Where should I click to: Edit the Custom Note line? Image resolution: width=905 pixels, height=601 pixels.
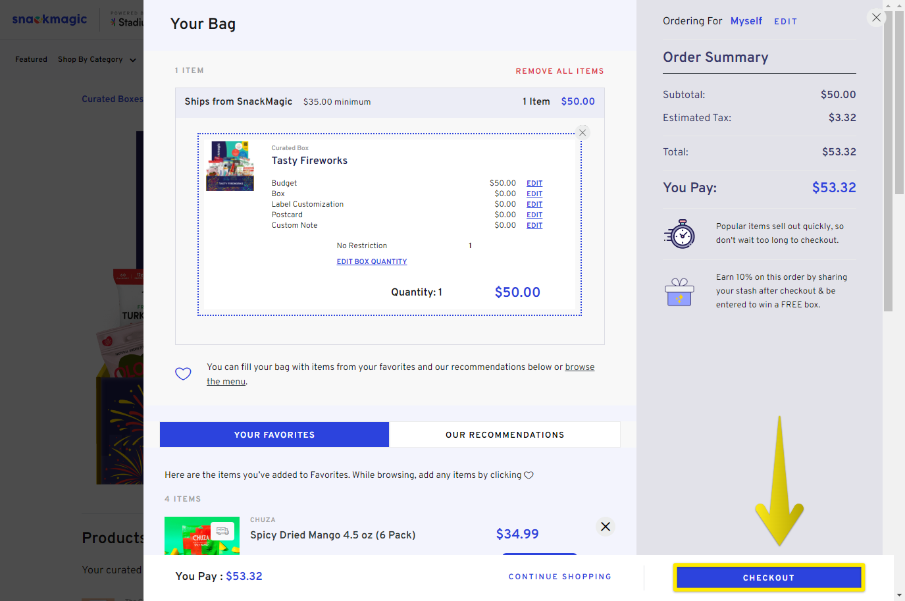(534, 225)
